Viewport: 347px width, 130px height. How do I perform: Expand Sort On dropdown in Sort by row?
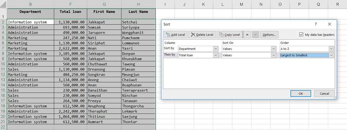[x=274, y=49]
